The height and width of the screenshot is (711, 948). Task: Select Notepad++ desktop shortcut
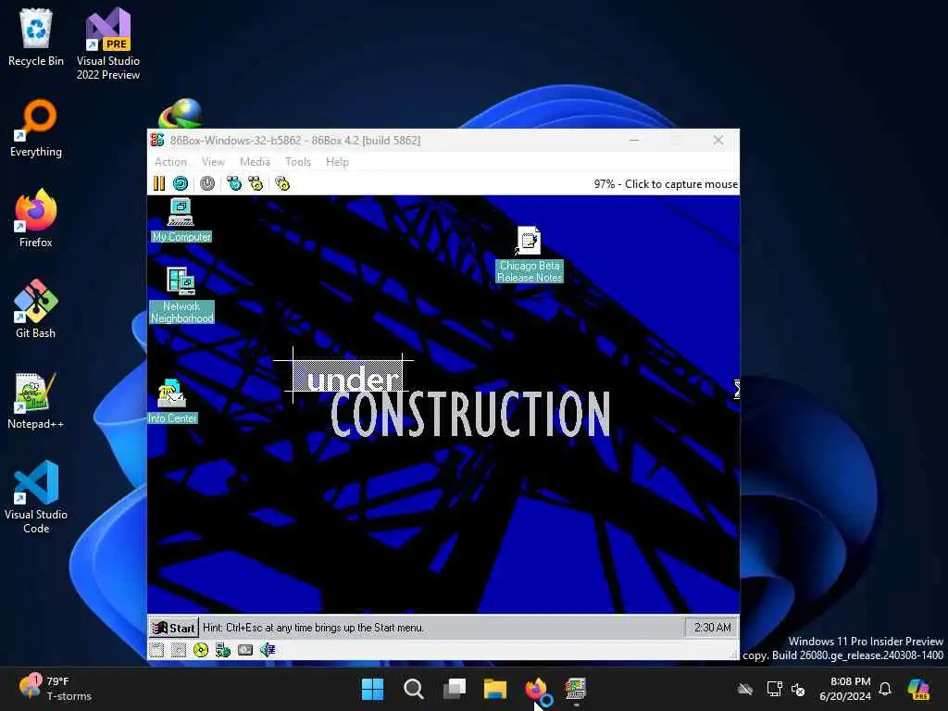(36, 400)
